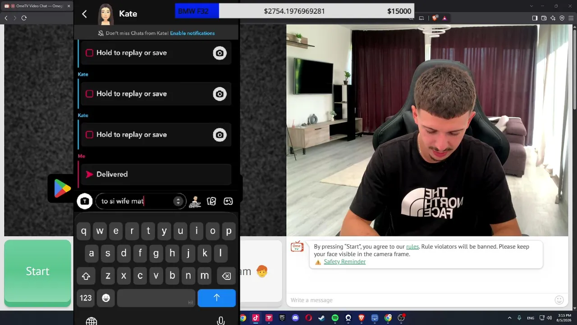Image resolution: width=577 pixels, height=325 pixels.
Task: Tap the q key on keyboard
Action: point(84,231)
